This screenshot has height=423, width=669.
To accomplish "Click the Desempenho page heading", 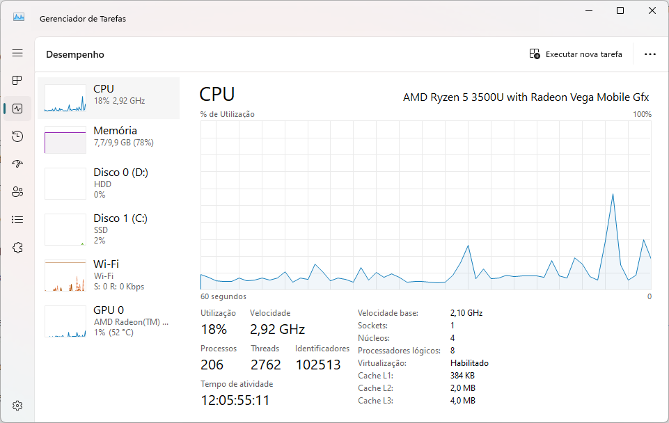I will tap(75, 54).
